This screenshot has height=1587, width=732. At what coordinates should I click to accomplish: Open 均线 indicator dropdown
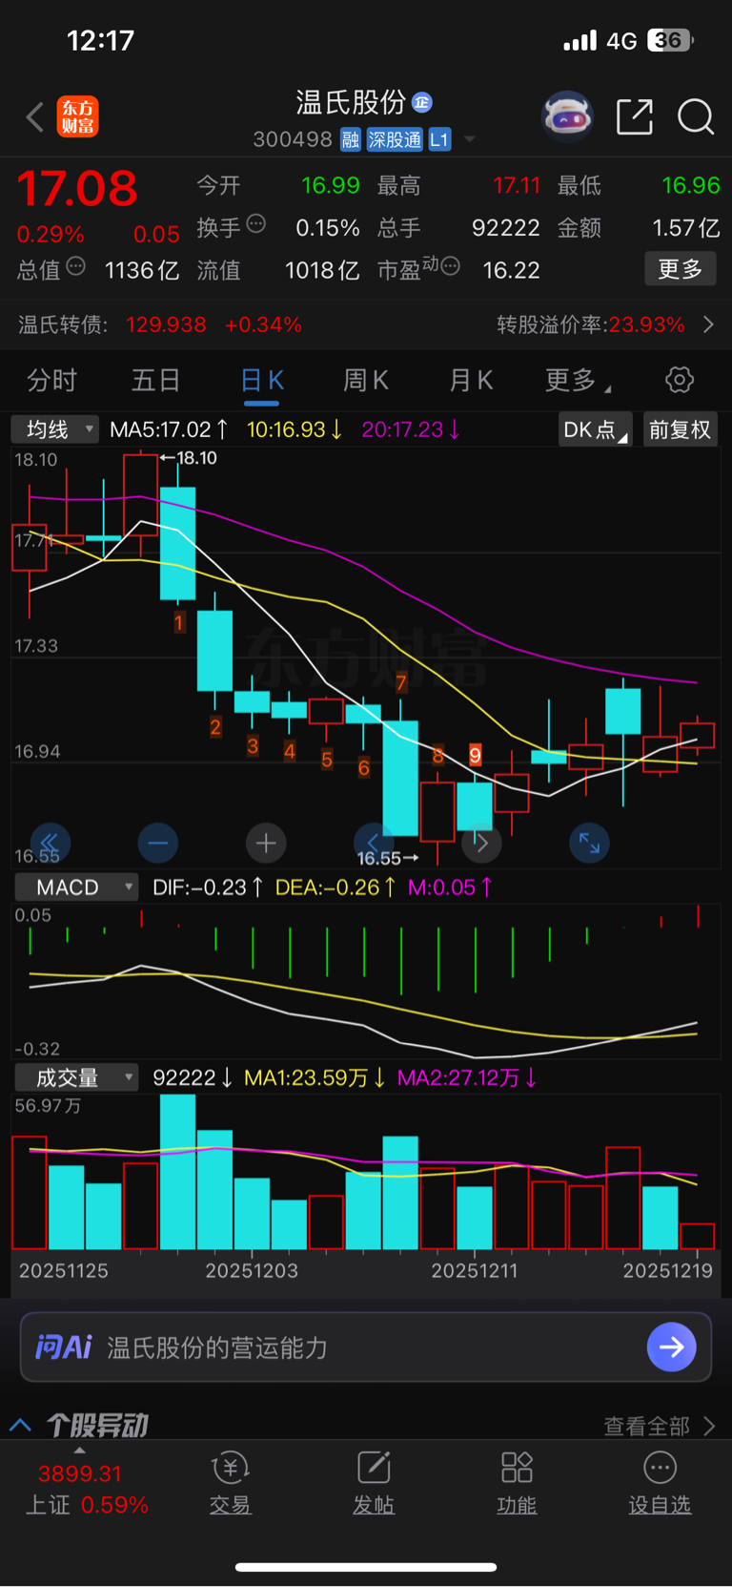point(55,429)
